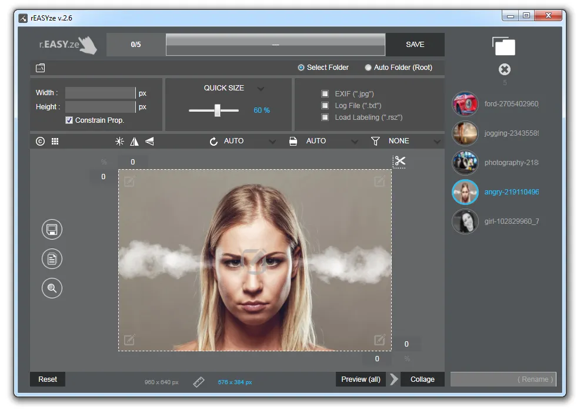Image resolution: width=577 pixels, height=410 pixels.
Task: Toggle the Log File (".txt") checkbox
Action: tap(325, 106)
